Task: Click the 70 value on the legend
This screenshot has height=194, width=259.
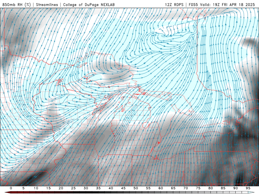Action: click(x=186, y=188)
